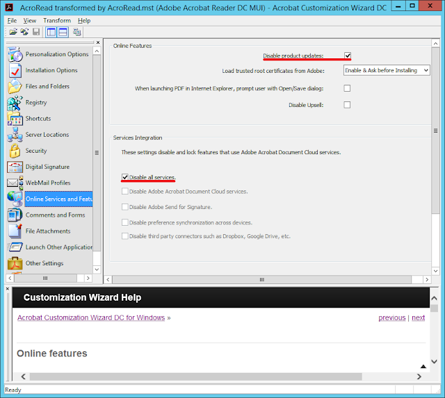Viewport: 445px width, 398px height.
Task: Click the settings pane scroll-up arrow
Action: [x=436, y=43]
